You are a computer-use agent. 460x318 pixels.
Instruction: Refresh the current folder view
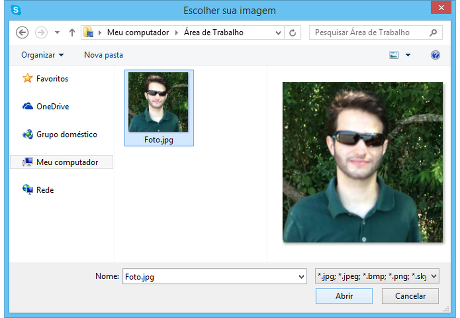pyautogui.click(x=293, y=33)
